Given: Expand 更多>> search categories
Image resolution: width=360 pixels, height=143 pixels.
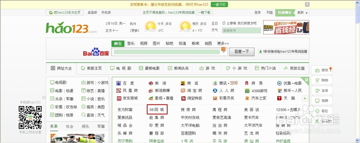Looking at the screenshot, I should [x=223, y=43].
